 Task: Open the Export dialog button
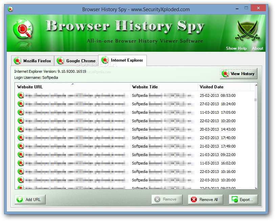[244, 199]
